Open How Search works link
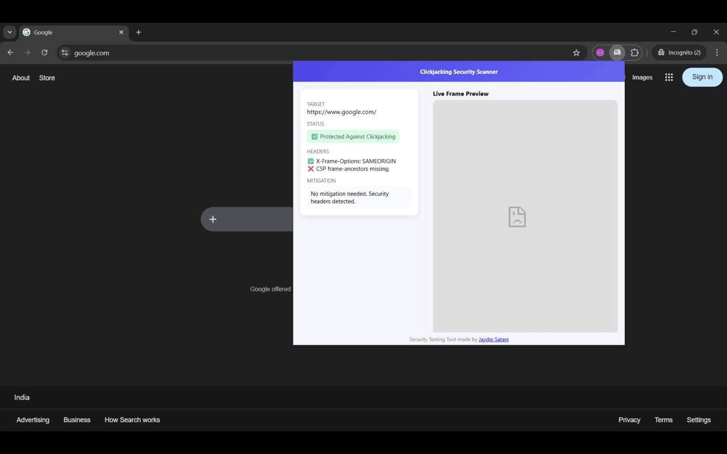Screen dimensions: 727x454 point(132,420)
